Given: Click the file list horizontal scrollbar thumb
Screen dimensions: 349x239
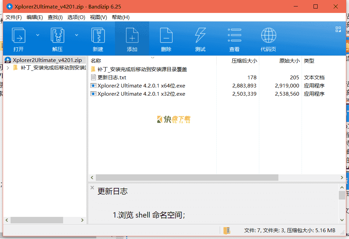Looking at the screenshot, I should [187, 177].
